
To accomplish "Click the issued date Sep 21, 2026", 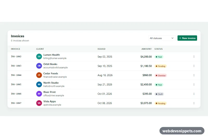I will [105, 84].
